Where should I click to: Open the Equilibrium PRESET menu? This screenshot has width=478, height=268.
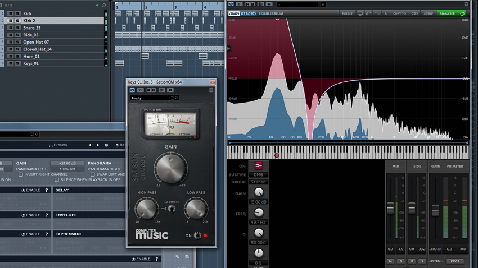tap(347, 13)
